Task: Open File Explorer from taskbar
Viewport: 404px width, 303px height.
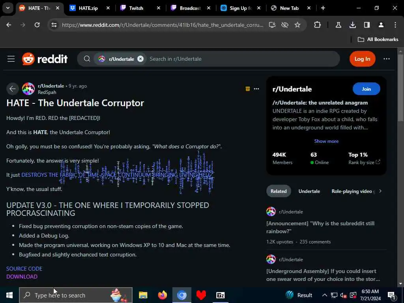Action: [x=143, y=295]
